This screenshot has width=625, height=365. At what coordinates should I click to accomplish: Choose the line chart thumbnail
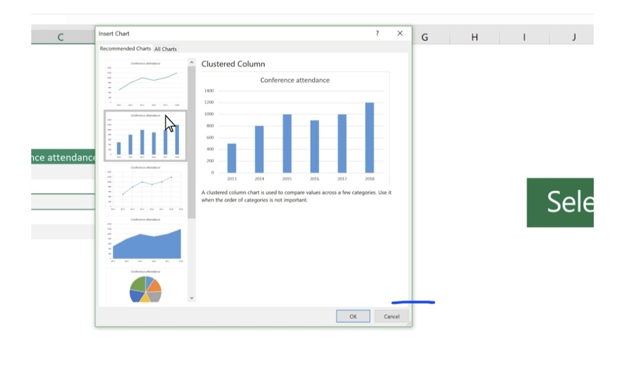(145, 84)
